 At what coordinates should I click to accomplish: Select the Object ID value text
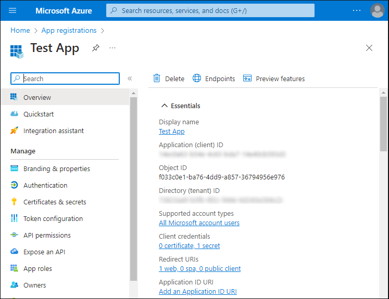tap(221, 177)
